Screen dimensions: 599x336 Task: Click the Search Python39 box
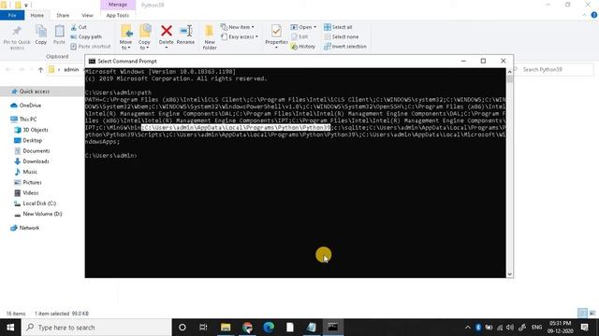pos(554,70)
